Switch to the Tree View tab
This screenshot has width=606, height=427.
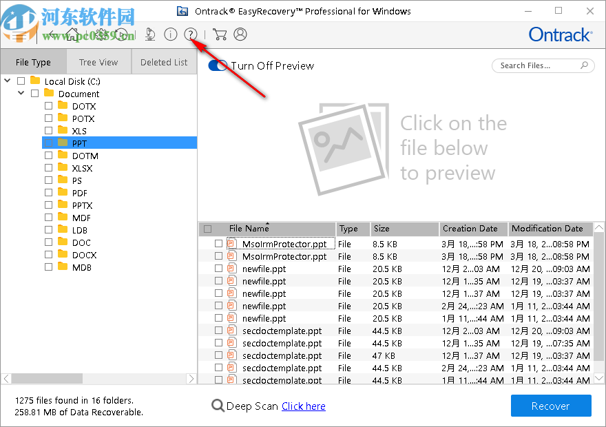tap(98, 61)
